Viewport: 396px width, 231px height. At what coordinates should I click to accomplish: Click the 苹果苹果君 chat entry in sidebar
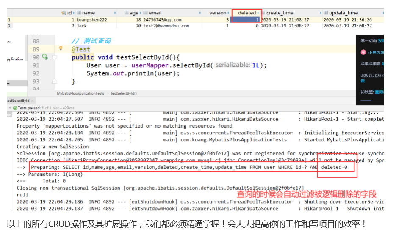(371, 64)
